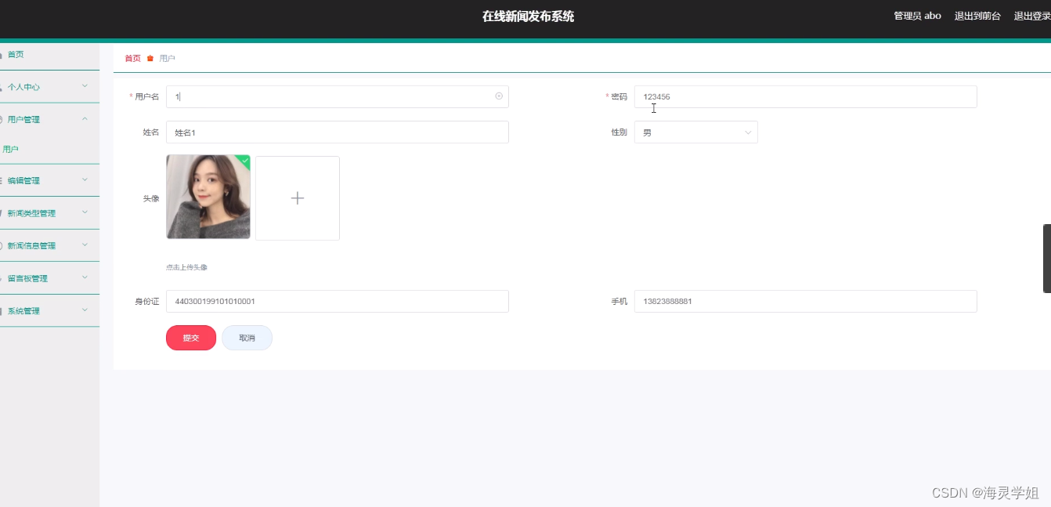The width and height of the screenshot is (1051, 507).
Task: Click the 取消 cancel button
Action: point(247,337)
